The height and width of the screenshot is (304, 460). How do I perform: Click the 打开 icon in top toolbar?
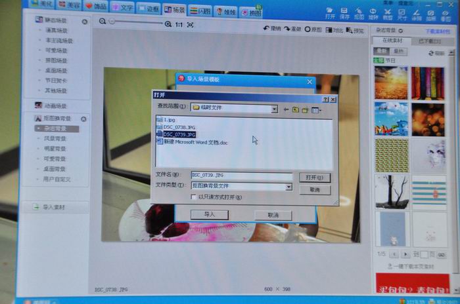(329, 13)
